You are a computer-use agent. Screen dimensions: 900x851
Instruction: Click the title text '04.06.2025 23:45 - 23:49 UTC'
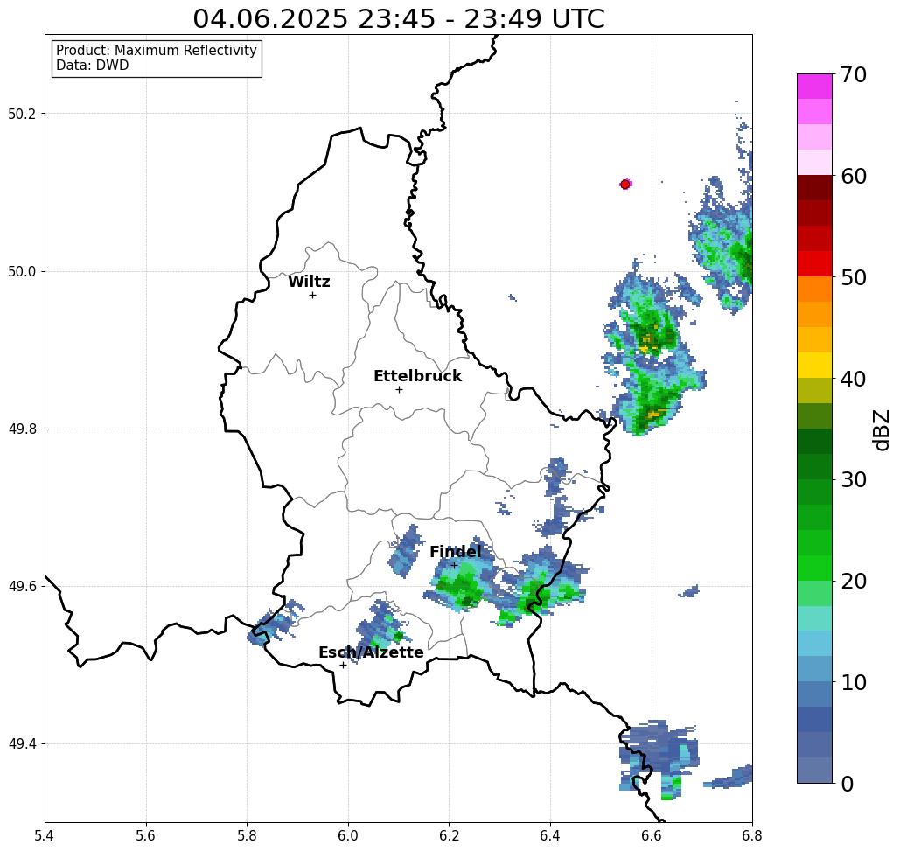pos(399,18)
